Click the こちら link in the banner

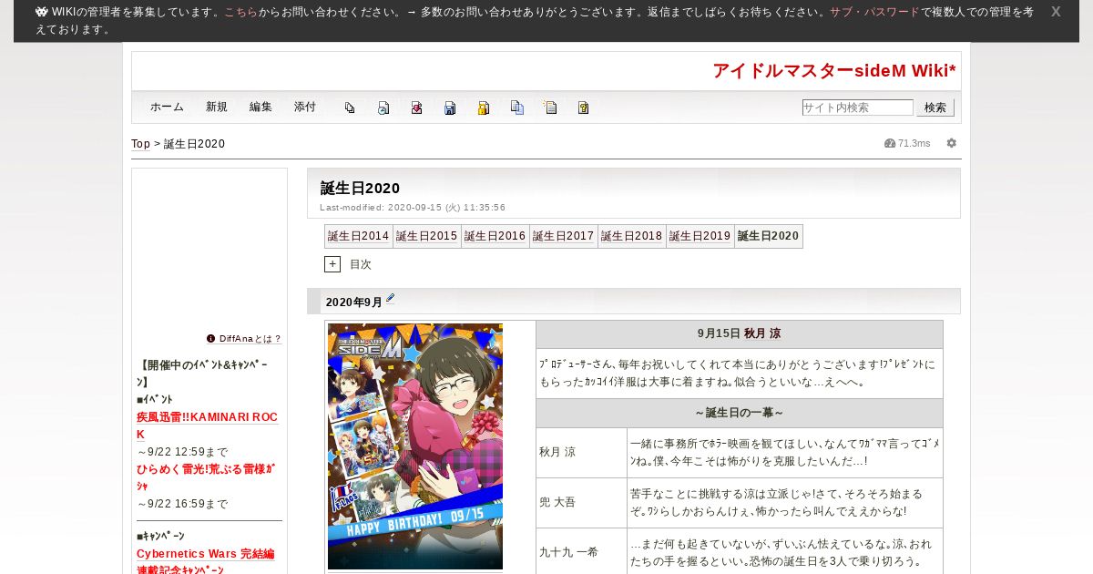click(241, 13)
